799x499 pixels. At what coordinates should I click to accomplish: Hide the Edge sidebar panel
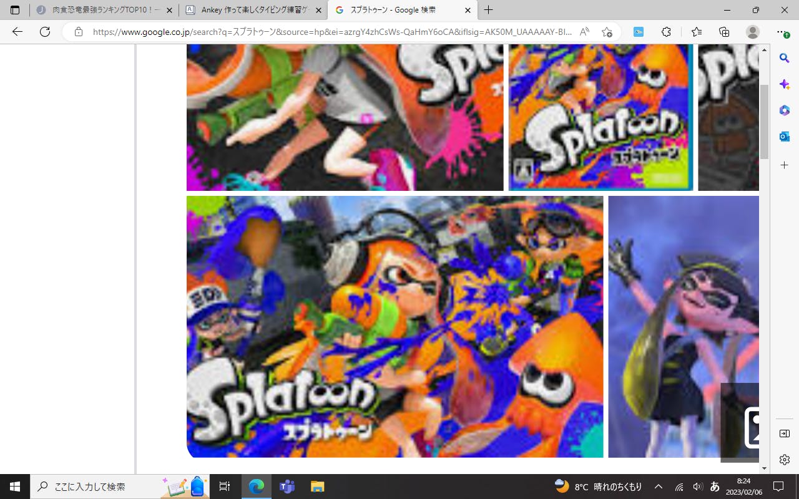coord(785,434)
